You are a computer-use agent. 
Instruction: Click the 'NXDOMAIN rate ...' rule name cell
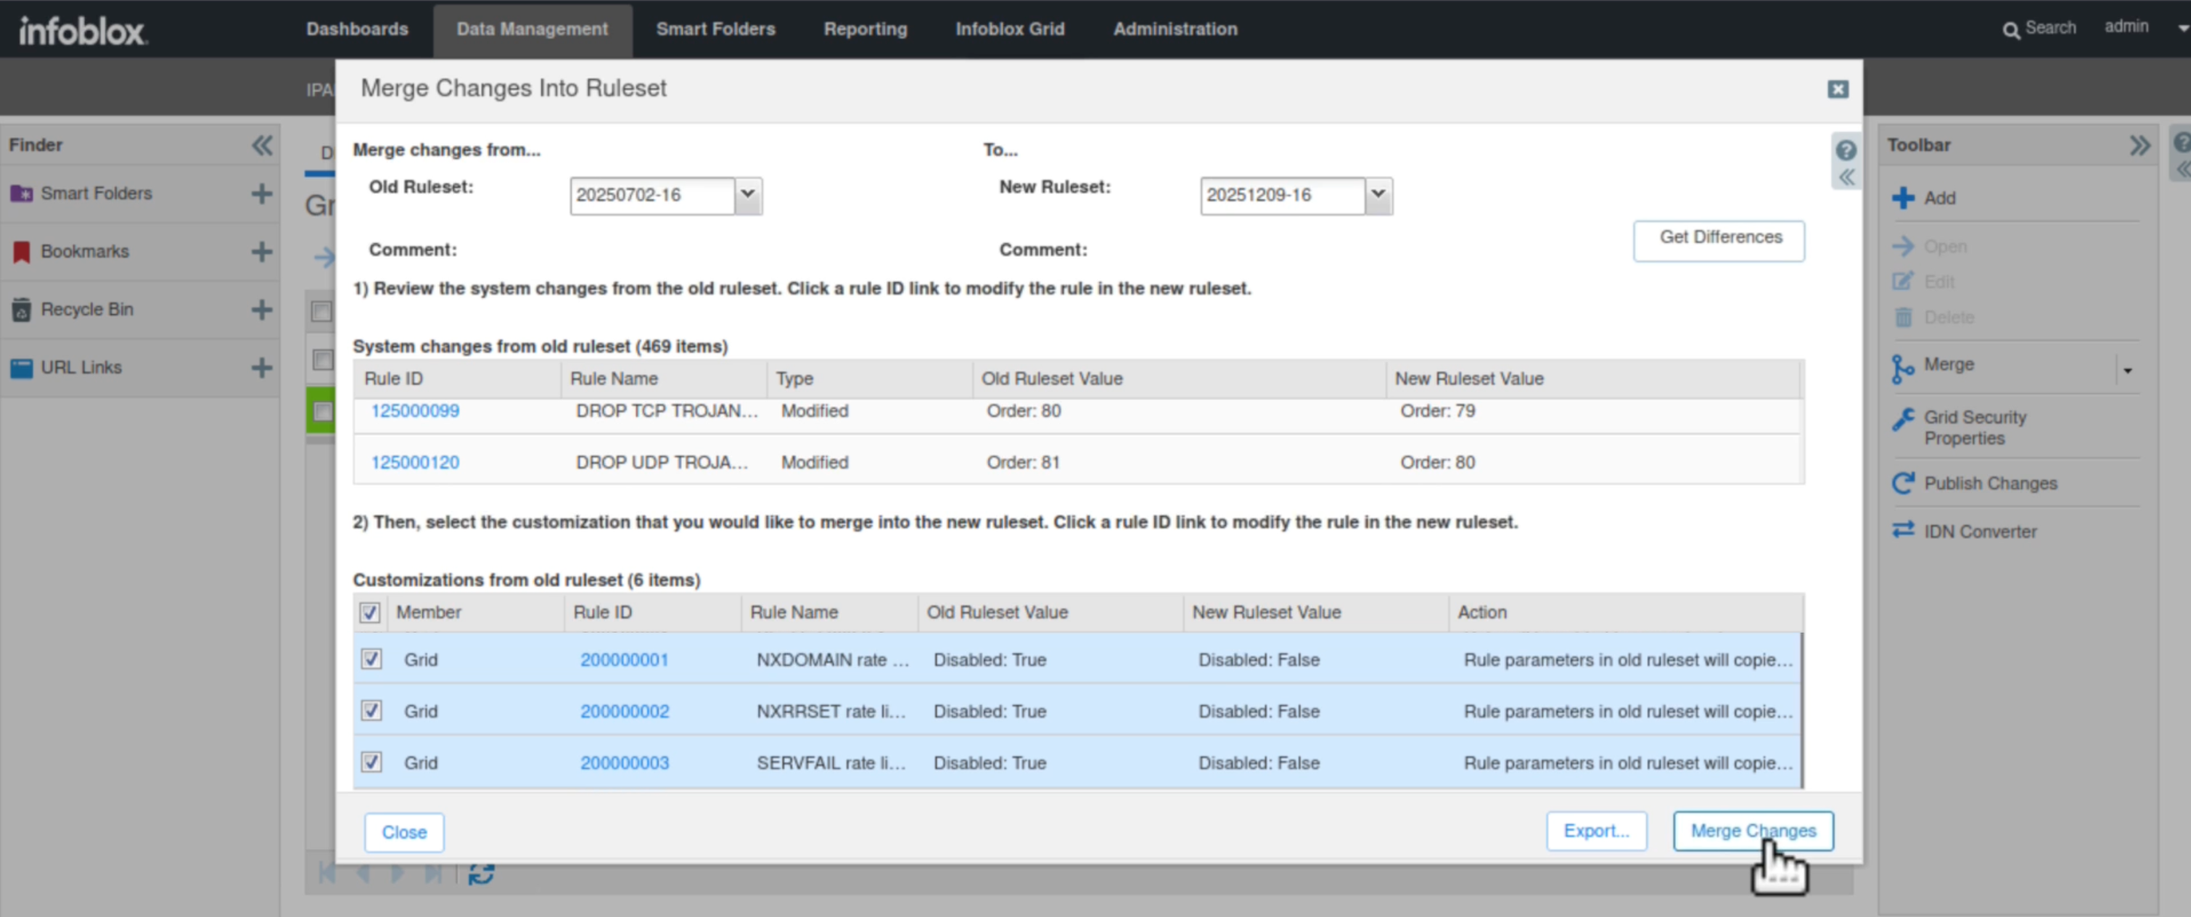click(832, 660)
